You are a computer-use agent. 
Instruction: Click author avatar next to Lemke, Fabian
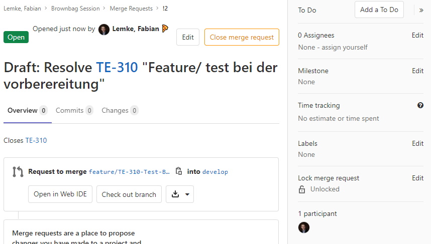coord(104,30)
